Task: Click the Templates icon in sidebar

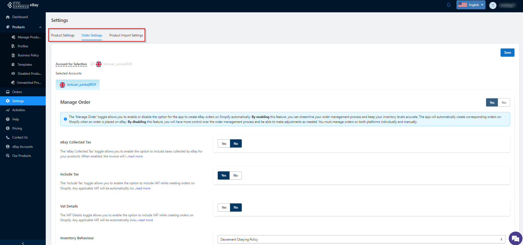Action: [13, 65]
